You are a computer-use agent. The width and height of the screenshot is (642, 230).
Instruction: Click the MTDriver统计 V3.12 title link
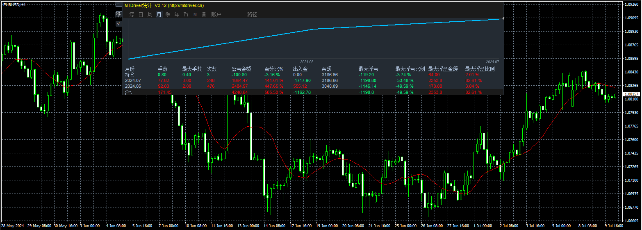click(164, 5)
